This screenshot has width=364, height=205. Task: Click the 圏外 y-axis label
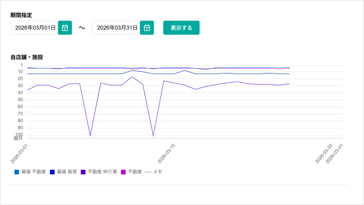pyautogui.click(x=18, y=138)
